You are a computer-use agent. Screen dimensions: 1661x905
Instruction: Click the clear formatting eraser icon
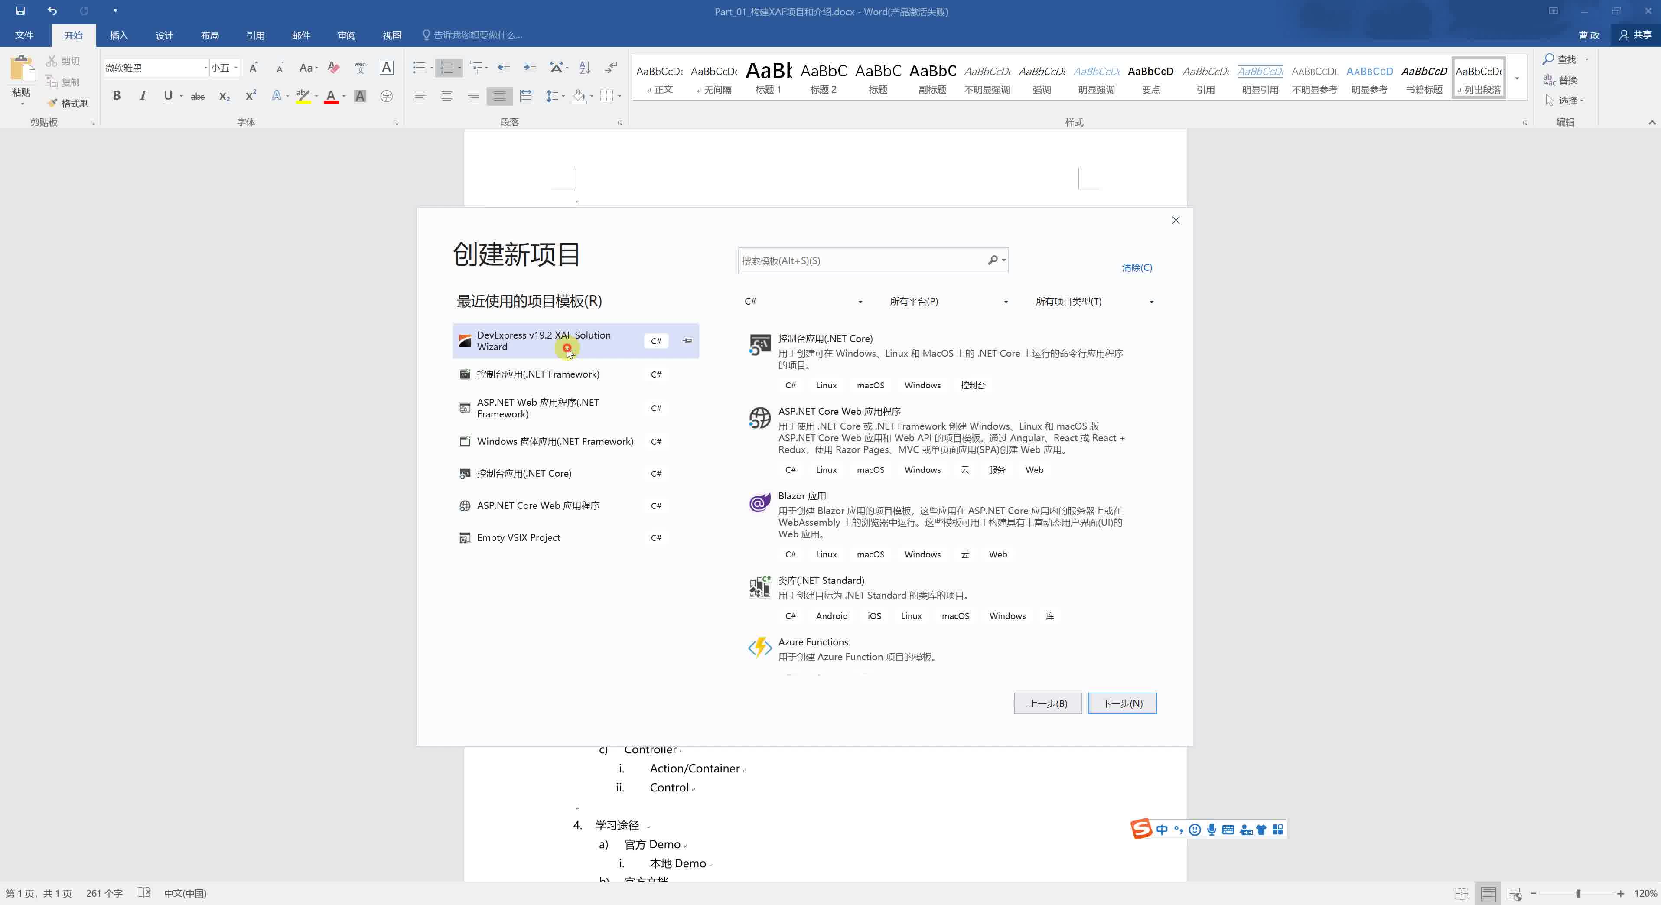point(333,68)
